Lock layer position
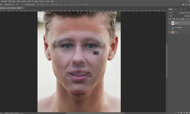The height and width of the screenshot is (114, 190). (179, 19)
